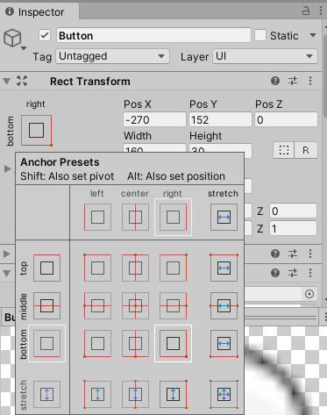The height and width of the screenshot is (415, 327).
Task: Lock the Inspector panel
Action: click(306, 11)
